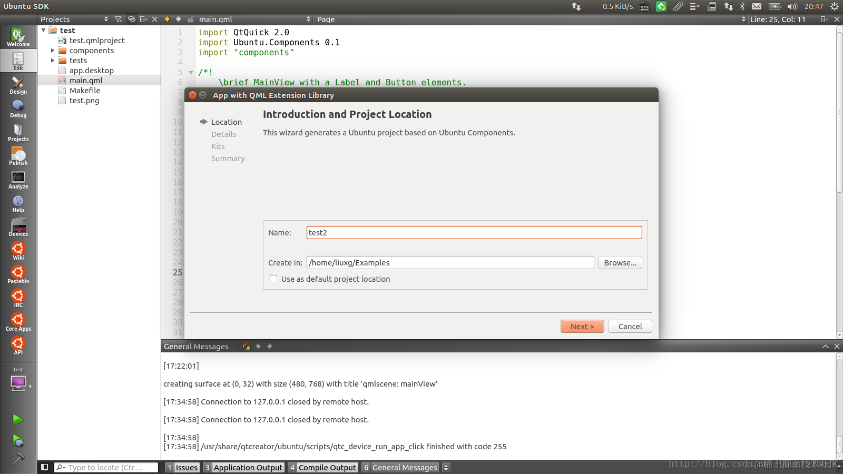This screenshot has width=843, height=474.
Task: Select app.desktop in the project tree
Action: tap(92, 71)
